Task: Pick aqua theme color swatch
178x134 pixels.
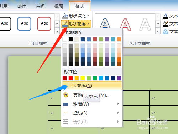Action: (x=113, y=39)
